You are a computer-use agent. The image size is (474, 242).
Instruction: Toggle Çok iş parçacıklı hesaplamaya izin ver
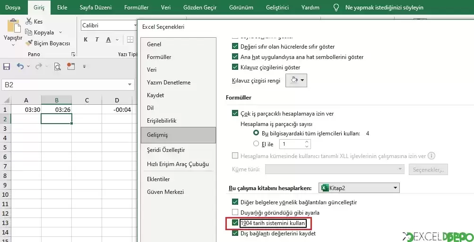235,114
